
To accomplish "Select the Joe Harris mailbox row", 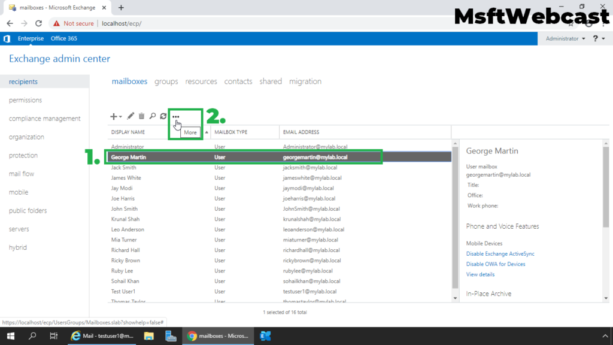I will (x=279, y=198).
